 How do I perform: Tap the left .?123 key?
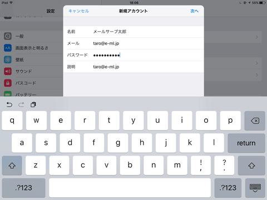[23, 188]
